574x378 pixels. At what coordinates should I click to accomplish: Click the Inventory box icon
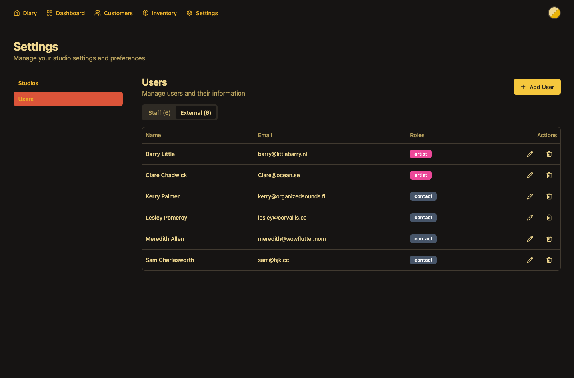tap(145, 13)
